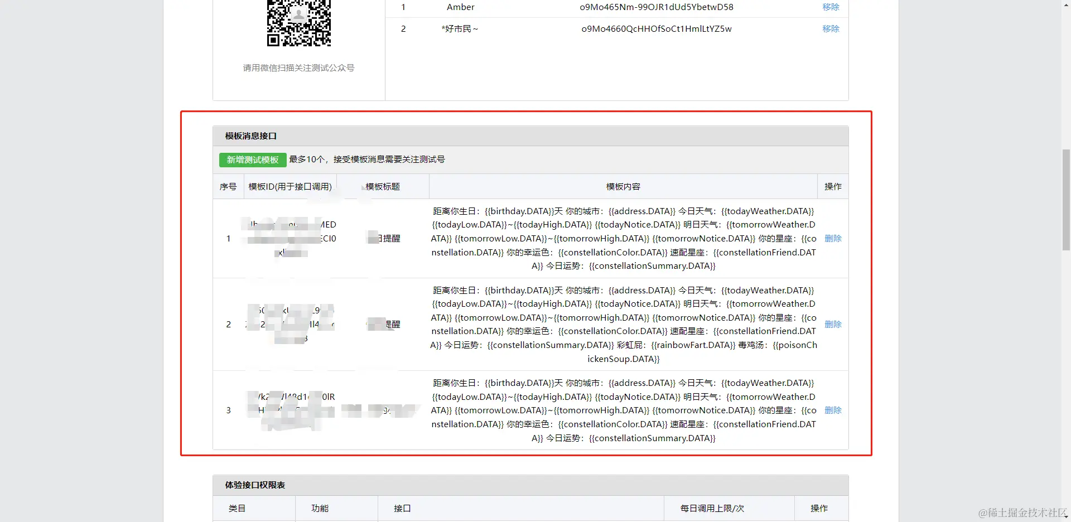This screenshot has height=522, width=1071.
Task: Sort by the 序号 column header
Action: pos(228,186)
